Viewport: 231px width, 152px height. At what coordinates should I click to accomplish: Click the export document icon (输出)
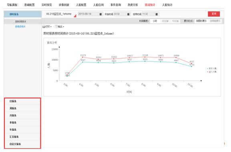coord(56,27)
